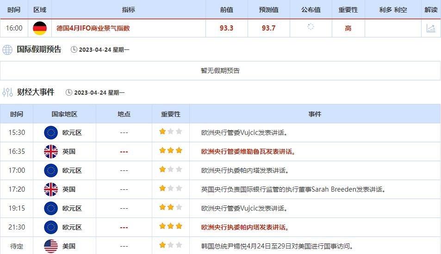Click the clock icon next to 国际假期预告 date

74,50
